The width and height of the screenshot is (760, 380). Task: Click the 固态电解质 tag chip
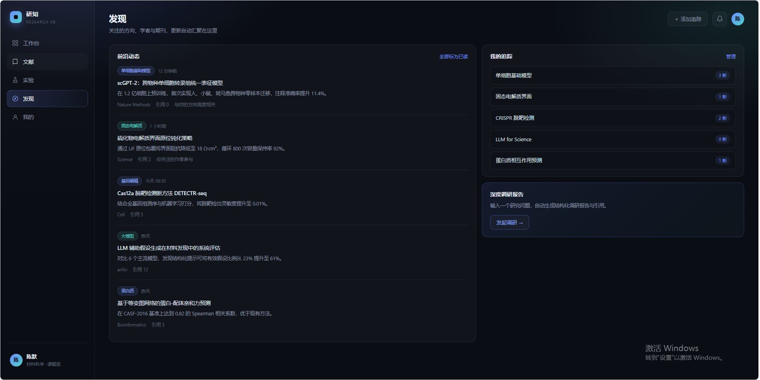(x=132, y=126)
